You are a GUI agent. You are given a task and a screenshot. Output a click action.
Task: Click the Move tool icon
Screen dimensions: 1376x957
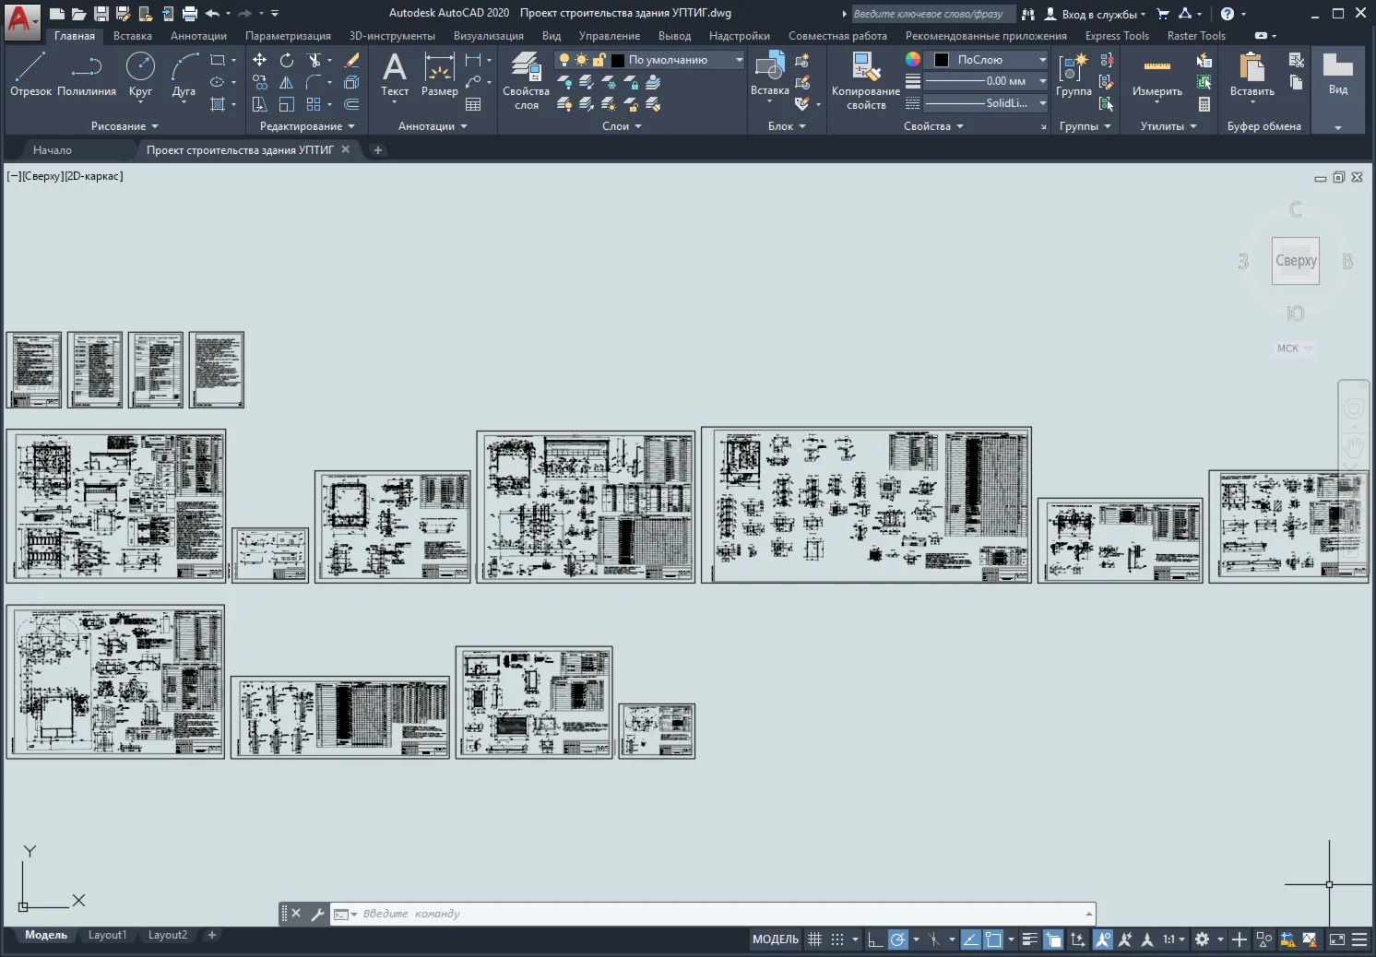[260, 60]
